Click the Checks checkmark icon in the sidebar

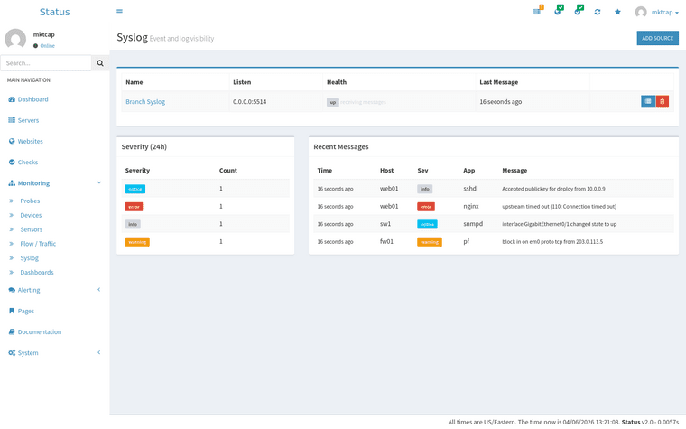[12, 163]
